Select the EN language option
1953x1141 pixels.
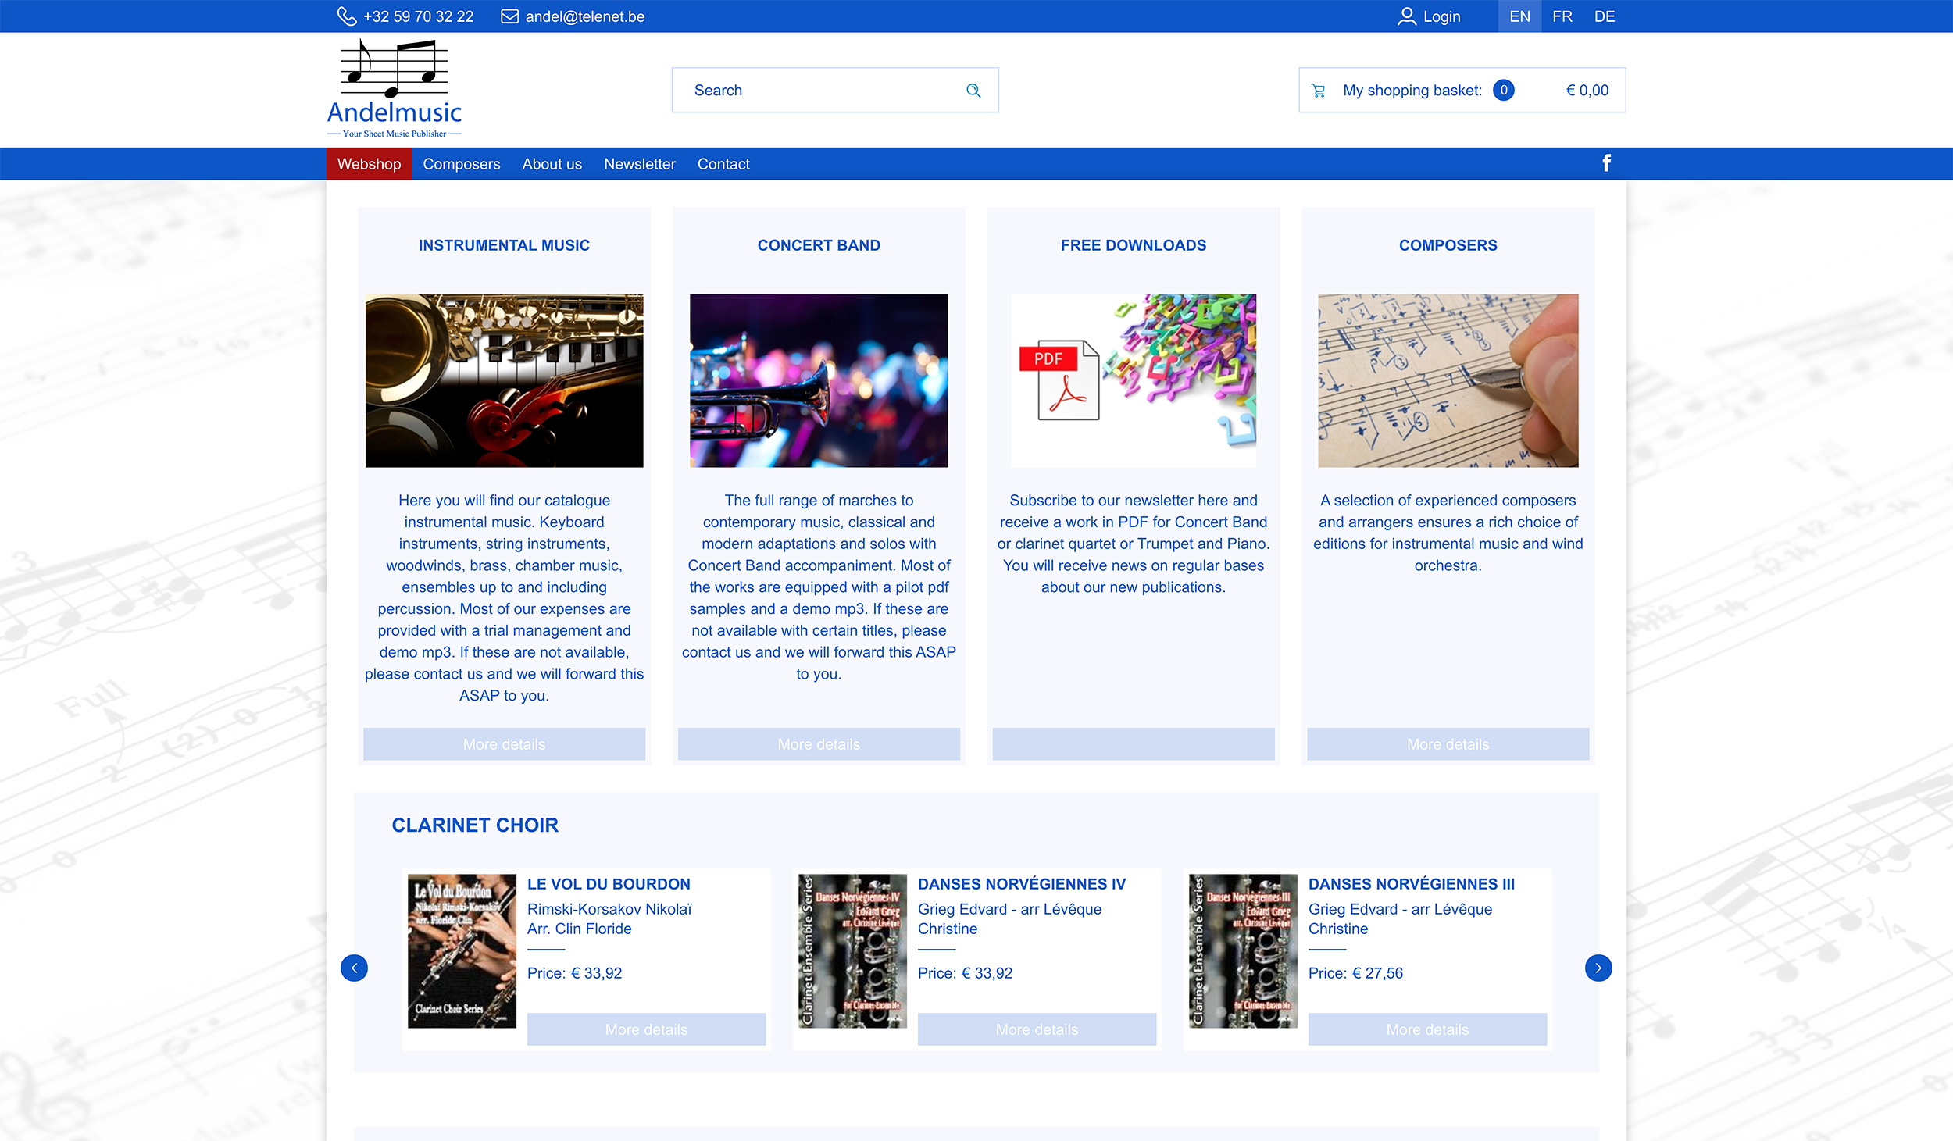(x=1519, y=16)
